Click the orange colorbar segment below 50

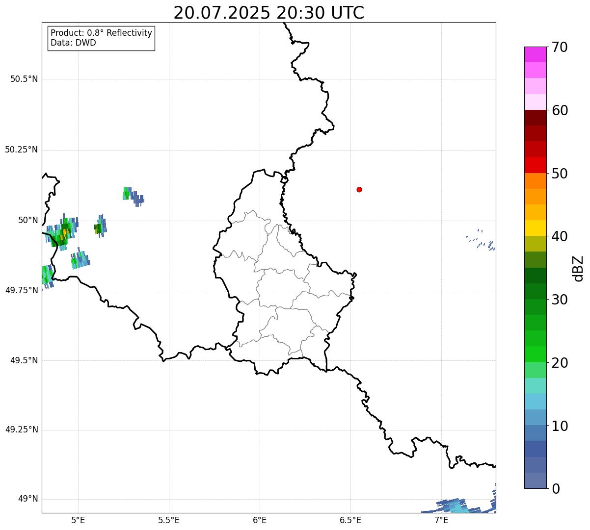point(536,181)
